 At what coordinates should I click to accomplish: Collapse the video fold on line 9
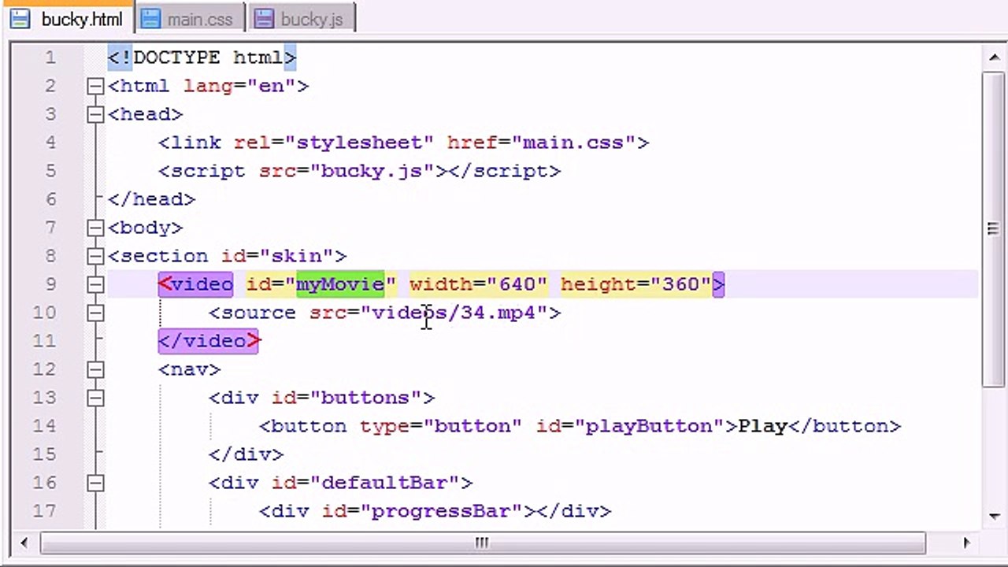pyautogui.click(x=95, y=284)
